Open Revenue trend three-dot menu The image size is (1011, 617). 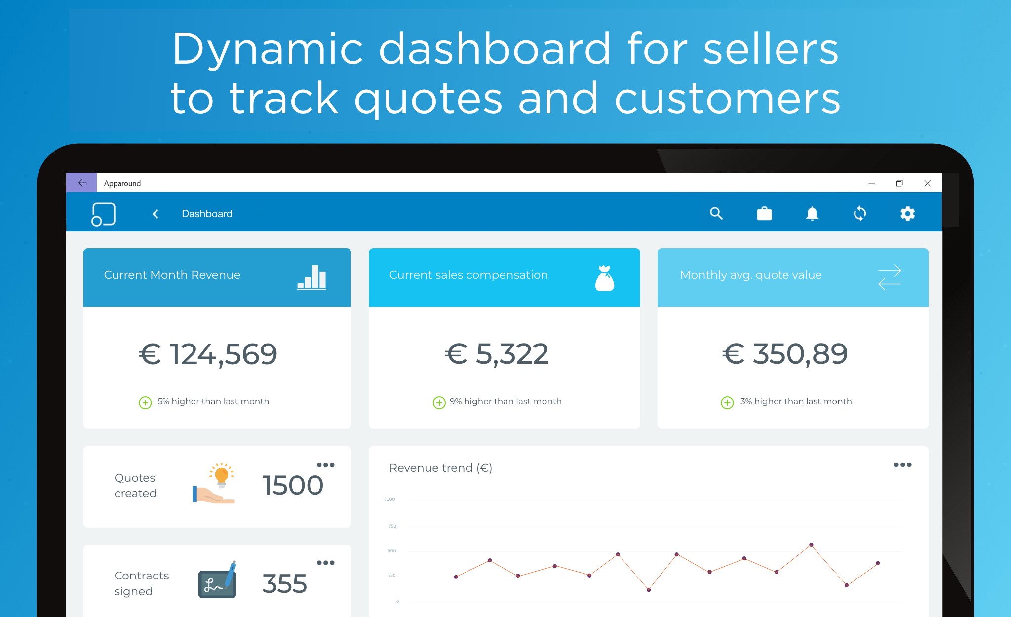pos(902,464)
